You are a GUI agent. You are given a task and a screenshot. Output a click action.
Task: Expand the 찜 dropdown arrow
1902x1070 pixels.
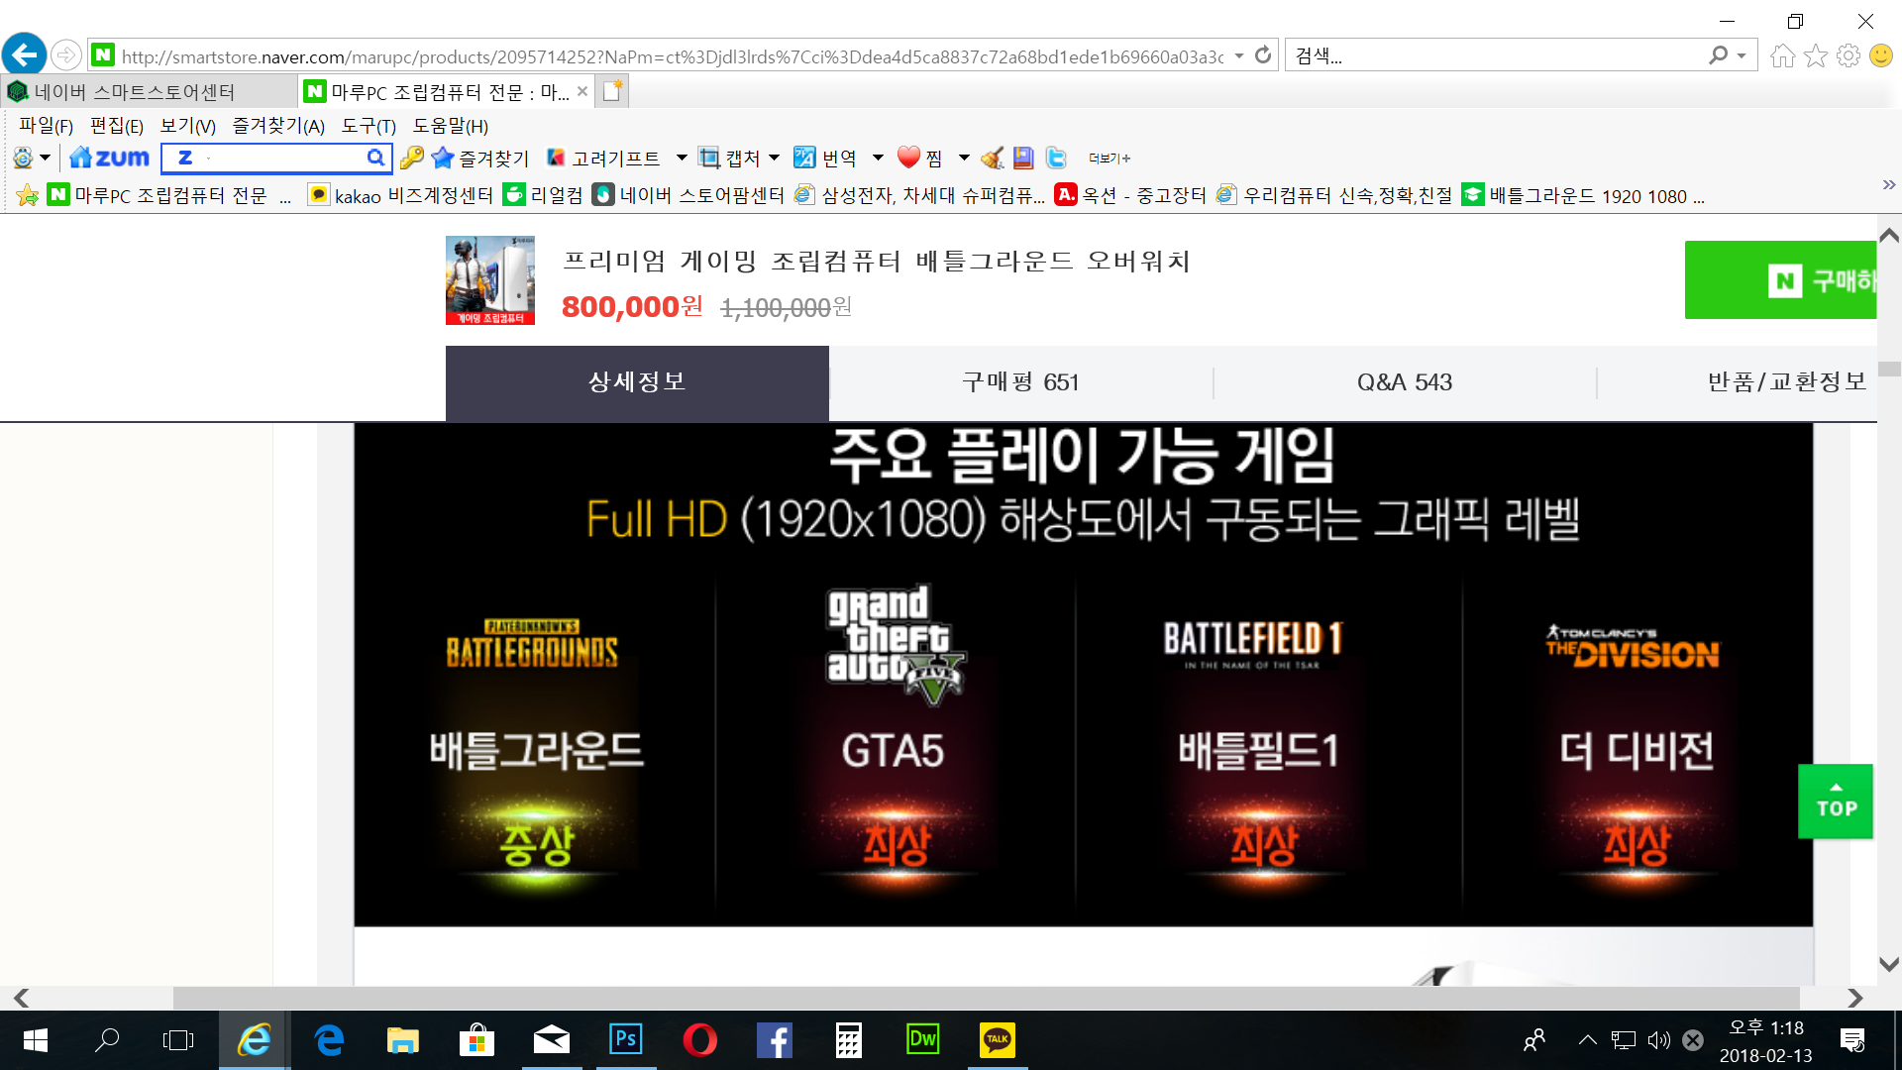[x=964, y=159]
